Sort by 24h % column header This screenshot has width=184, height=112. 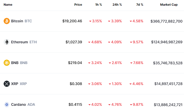(x=117, y=5)
